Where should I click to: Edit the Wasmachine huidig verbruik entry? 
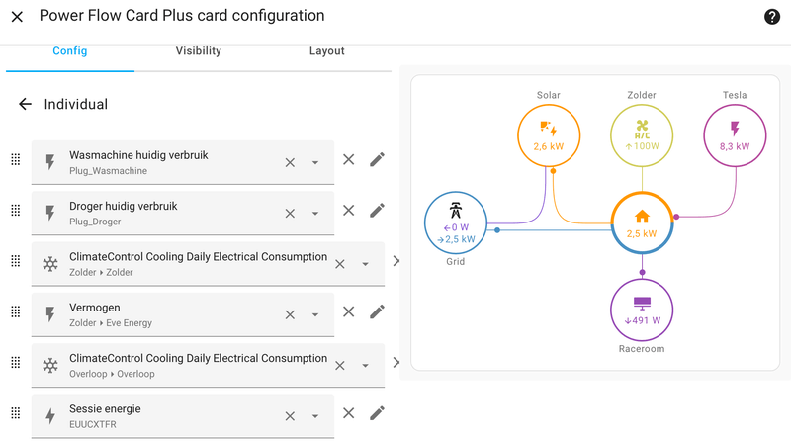(377, 160)
